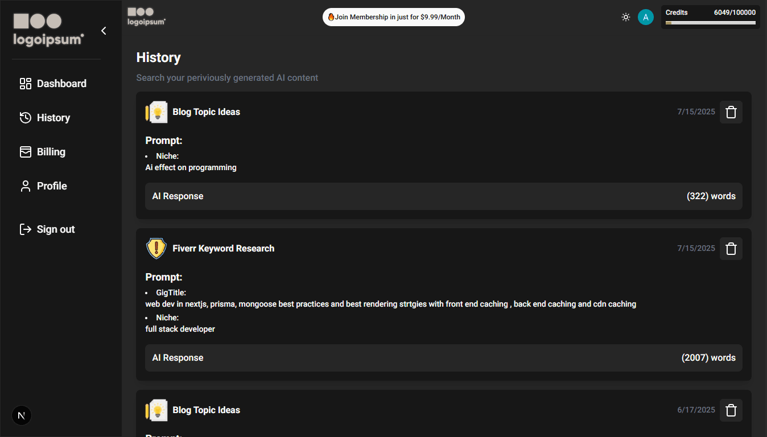This screenshot has height=437, width=767.
Task: Switch to the History section
Action: pos(53,117)
